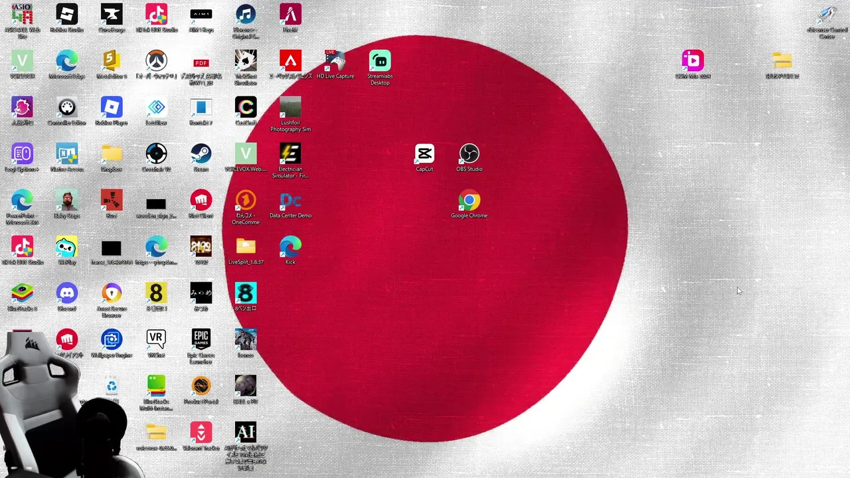Click the SEUS PTGI folder
The image size is (850, 478).
[782, 61]
